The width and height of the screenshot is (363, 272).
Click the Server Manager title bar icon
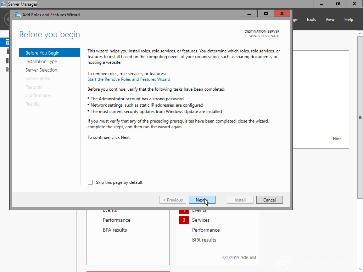click(x=4, y=4)
